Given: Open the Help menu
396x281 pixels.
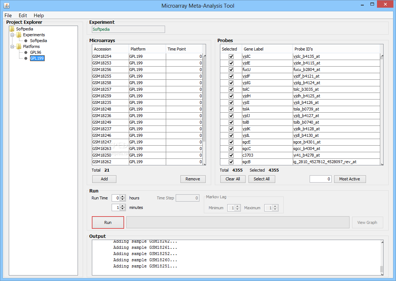Looking at the screenshot, I should [39, 15].
